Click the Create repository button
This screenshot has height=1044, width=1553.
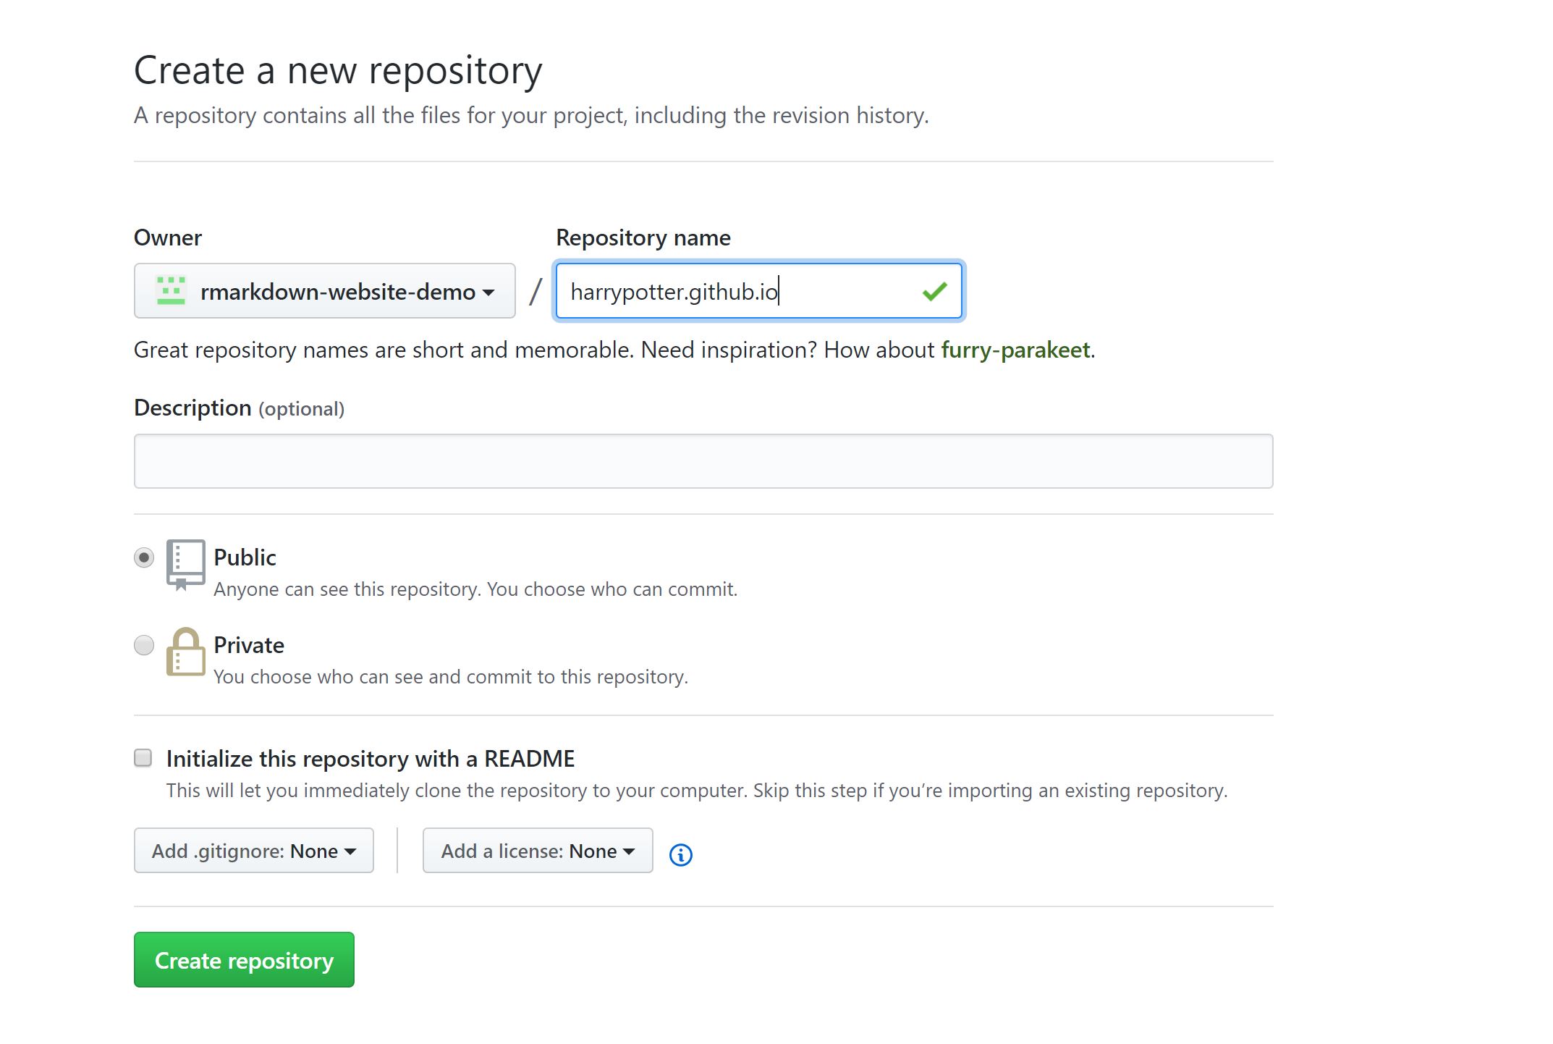[244, 960]
